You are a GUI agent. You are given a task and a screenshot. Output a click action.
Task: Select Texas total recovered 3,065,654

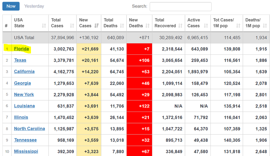172,60
